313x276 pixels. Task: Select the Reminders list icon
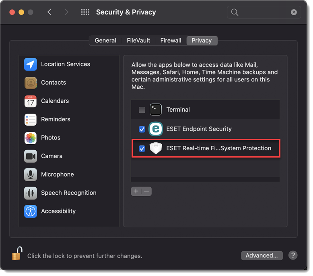tap(31, 120)
